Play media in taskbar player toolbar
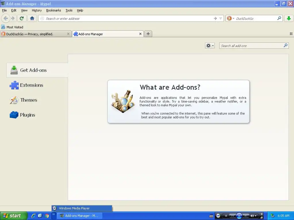The height and width of the screenshot is (220, 294). pos(239,216)
